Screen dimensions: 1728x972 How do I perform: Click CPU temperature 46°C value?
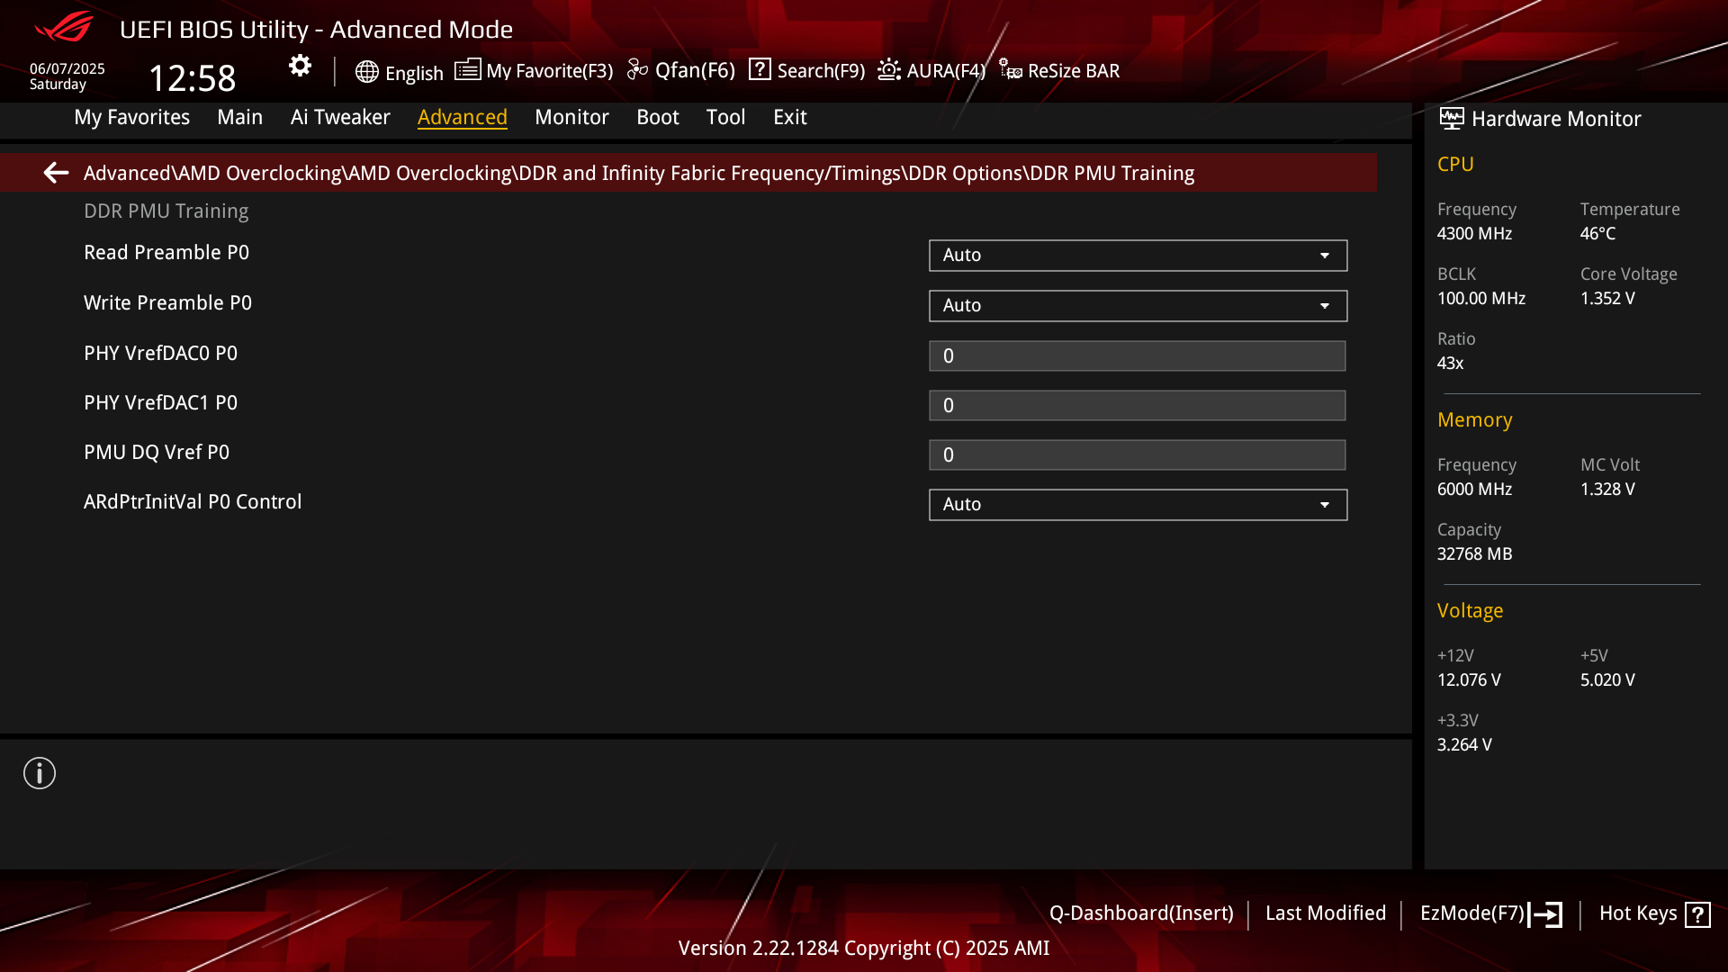tap(1597, 233)
